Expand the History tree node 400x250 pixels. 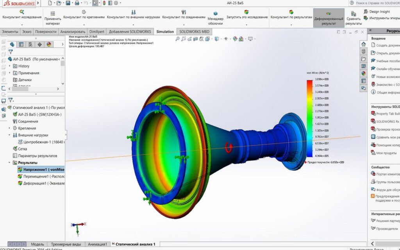(10, 66)
